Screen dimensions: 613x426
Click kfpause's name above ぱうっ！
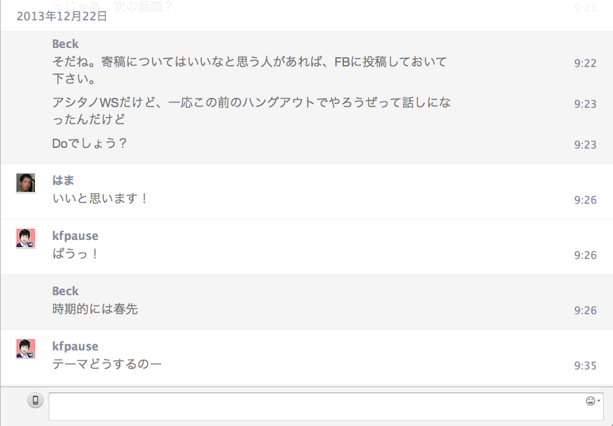tap(75, 236)
